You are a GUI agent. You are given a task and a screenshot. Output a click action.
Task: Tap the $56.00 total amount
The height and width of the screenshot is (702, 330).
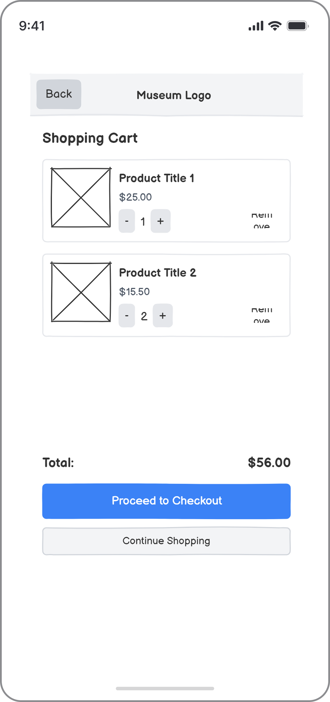pos(269,462)
